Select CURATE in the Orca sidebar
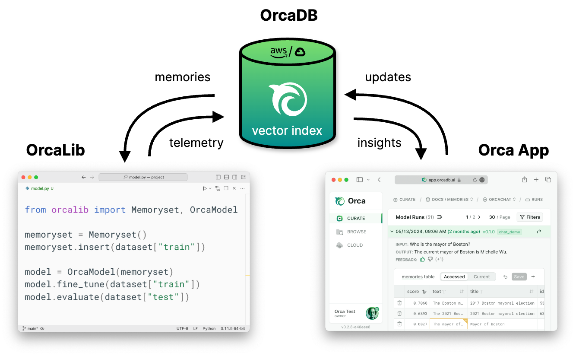Screen dimensions: 576x356 point(355,219)
